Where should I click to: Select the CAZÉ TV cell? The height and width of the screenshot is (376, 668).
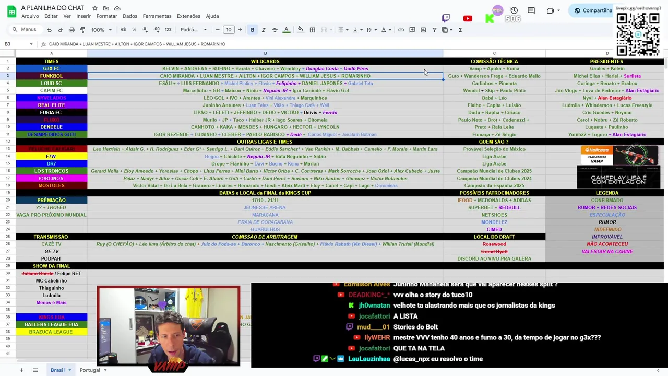(51, 244)
